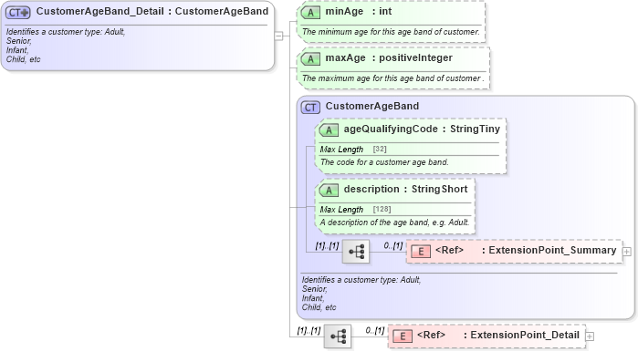
Task: Click the CT icon of CustomerAgeBand
Action: click(x=310, y=108)
